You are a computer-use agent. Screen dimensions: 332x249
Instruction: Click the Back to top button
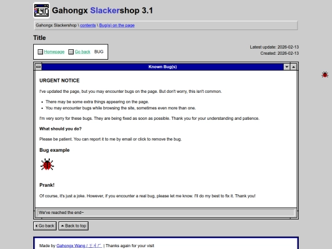pos(74,226)
